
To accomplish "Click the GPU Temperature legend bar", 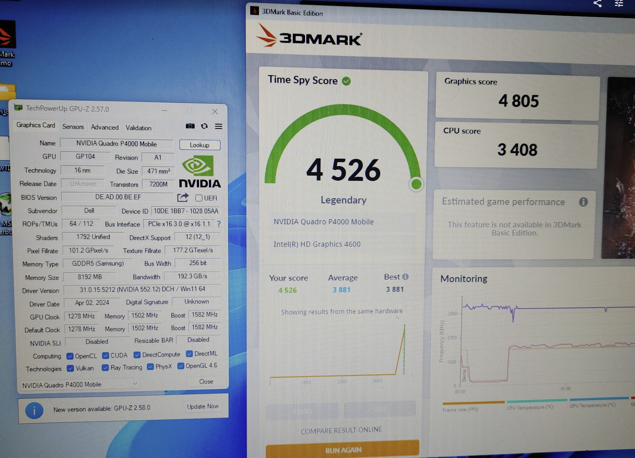I will point(599,399).
